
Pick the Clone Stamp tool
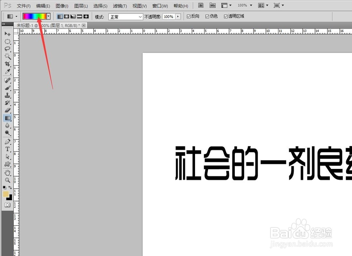pos(8,96)
